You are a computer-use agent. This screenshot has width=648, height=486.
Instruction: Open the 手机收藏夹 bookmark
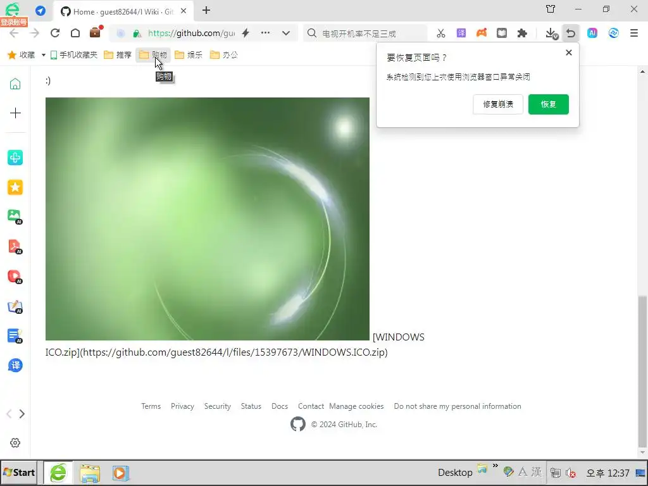click(x=73, y=55)
